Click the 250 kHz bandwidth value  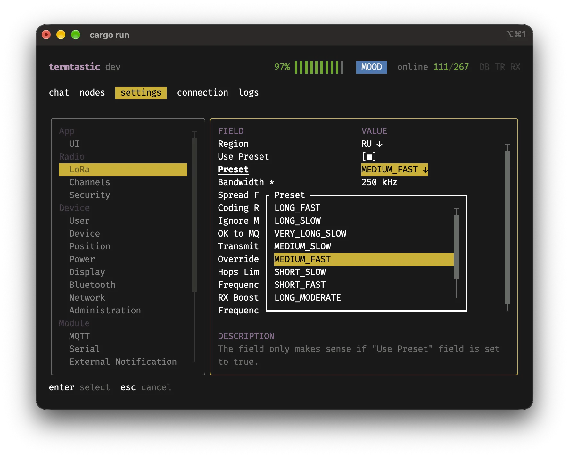click(379, 182)
